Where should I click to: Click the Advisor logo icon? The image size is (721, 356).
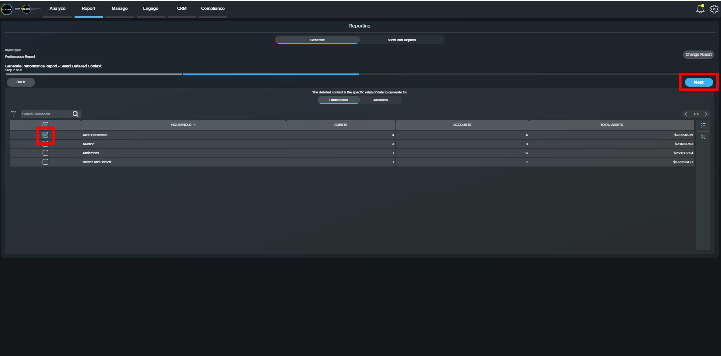pyautogui.click(x=7, y=9)
